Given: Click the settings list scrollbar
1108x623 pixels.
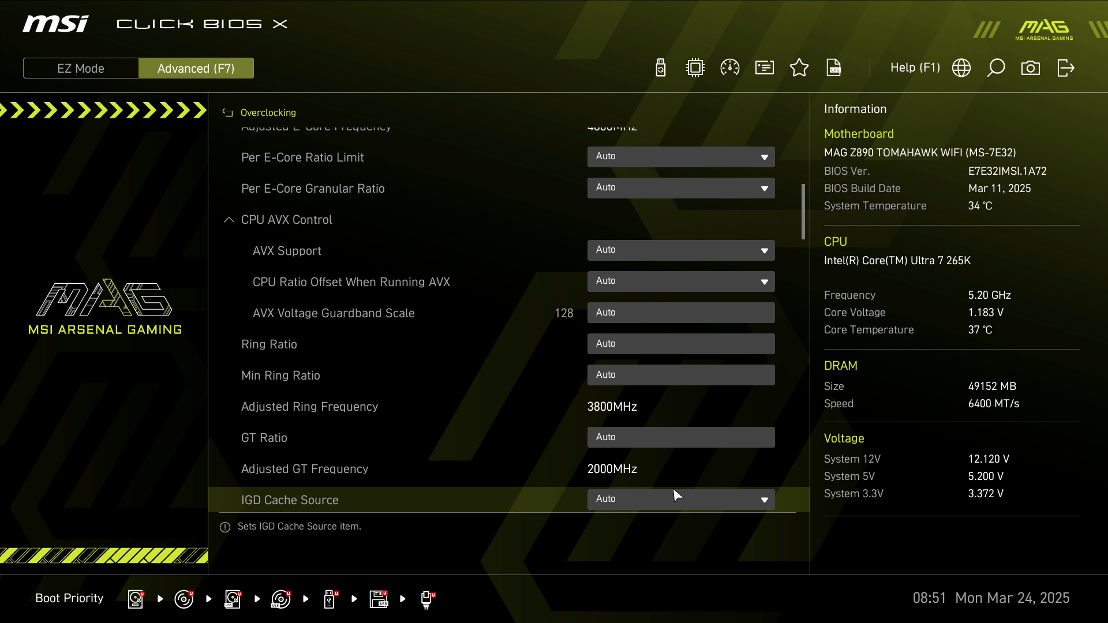Looking at the screenshot, I should 803,212.
